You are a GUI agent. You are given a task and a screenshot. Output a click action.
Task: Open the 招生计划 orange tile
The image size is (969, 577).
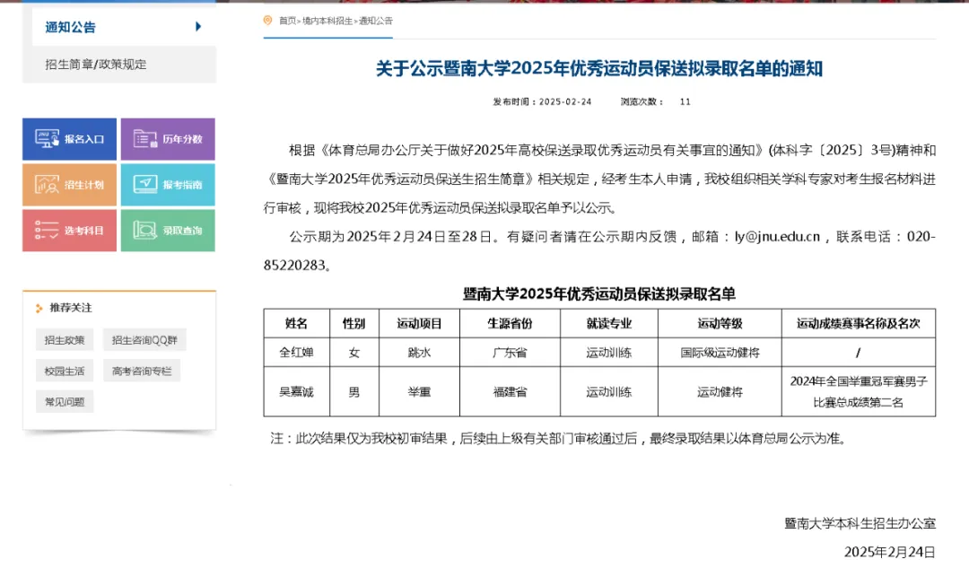(x=69, y=184)
